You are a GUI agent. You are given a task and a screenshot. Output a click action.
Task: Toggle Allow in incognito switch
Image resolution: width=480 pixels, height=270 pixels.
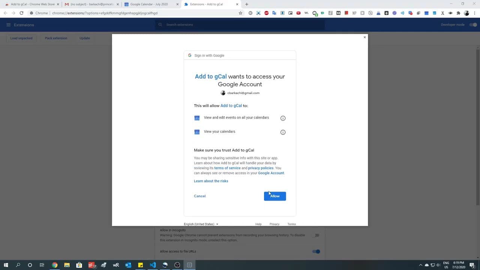coord(316,235)
